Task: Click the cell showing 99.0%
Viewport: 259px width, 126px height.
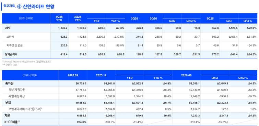Action: coord(120,45)
